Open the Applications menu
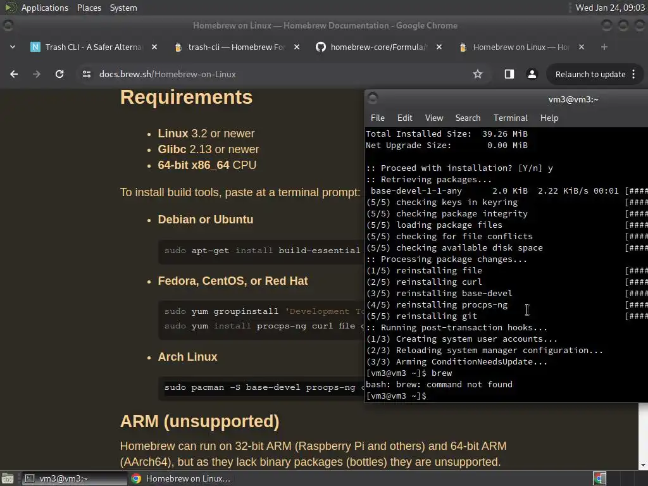Screen dimensions: 648x486 tap(45, 8)
